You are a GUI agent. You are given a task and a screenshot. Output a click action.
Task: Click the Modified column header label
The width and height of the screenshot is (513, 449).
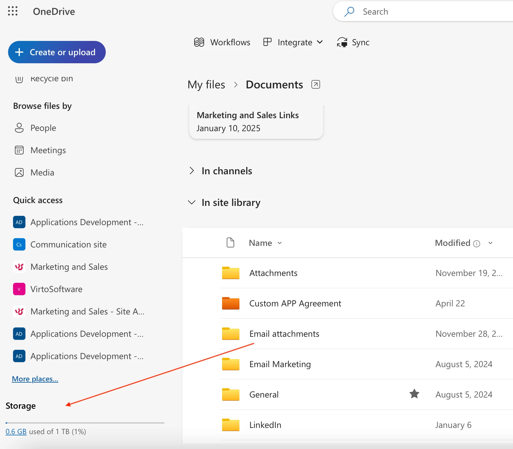tap(453, 243)
